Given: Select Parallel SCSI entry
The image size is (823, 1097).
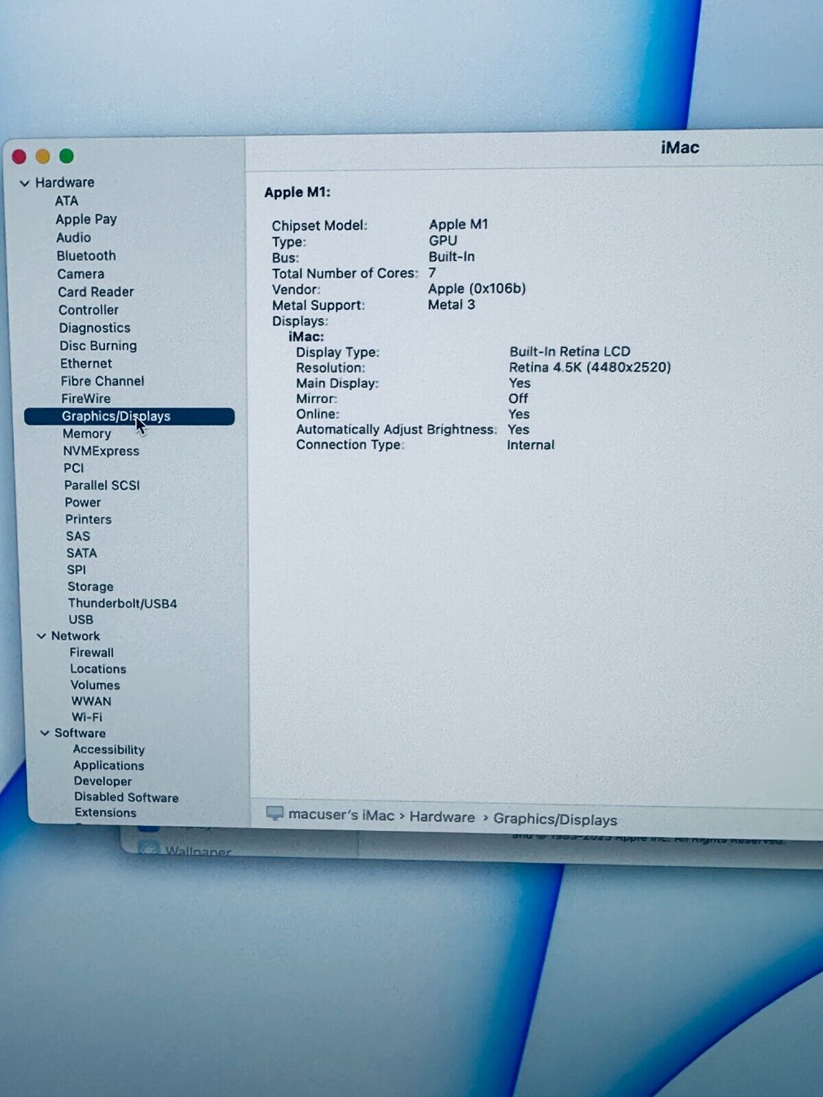Looking at the screenshot, I should click(x=102, y=485).
